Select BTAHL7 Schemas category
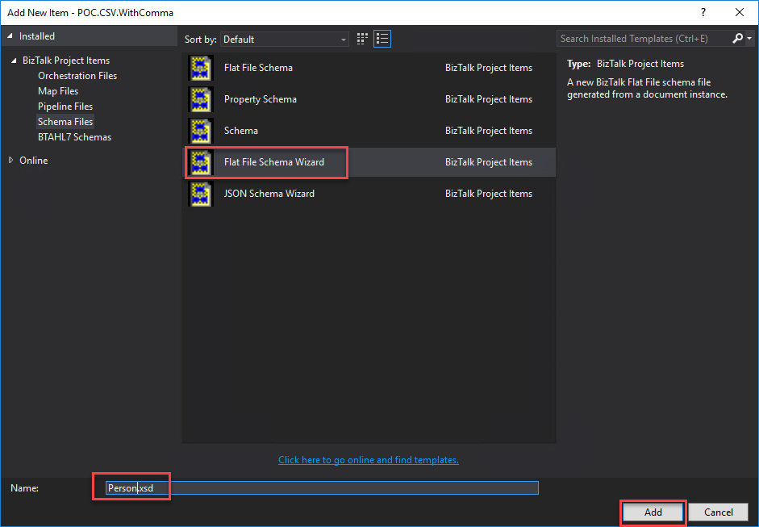759x527 pixels. [x=74, y=137]
